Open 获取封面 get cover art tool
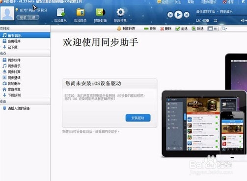Screen dimensions: 247x181 point(100,15)
